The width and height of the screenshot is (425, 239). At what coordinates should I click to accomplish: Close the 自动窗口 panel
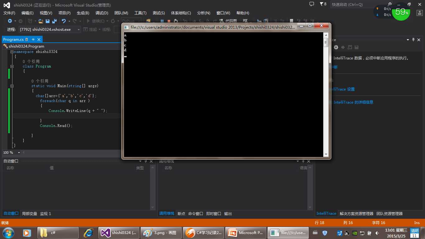pyautogui.click(x=151, y=161)
